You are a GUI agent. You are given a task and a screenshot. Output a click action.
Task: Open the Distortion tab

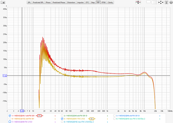[x=71, y=2]
